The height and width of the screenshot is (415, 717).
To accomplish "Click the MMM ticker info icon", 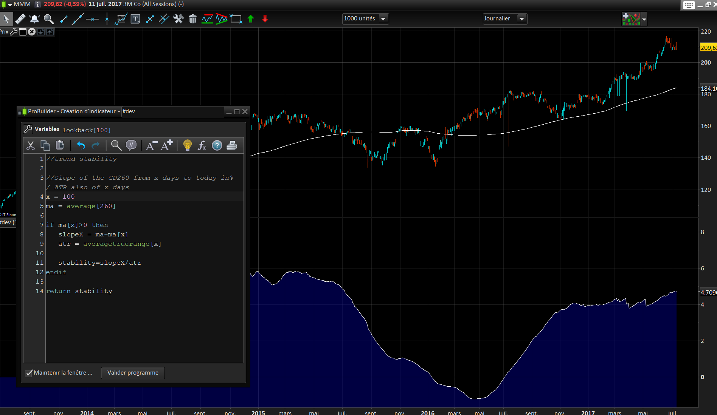I will (x=37, y=4).
